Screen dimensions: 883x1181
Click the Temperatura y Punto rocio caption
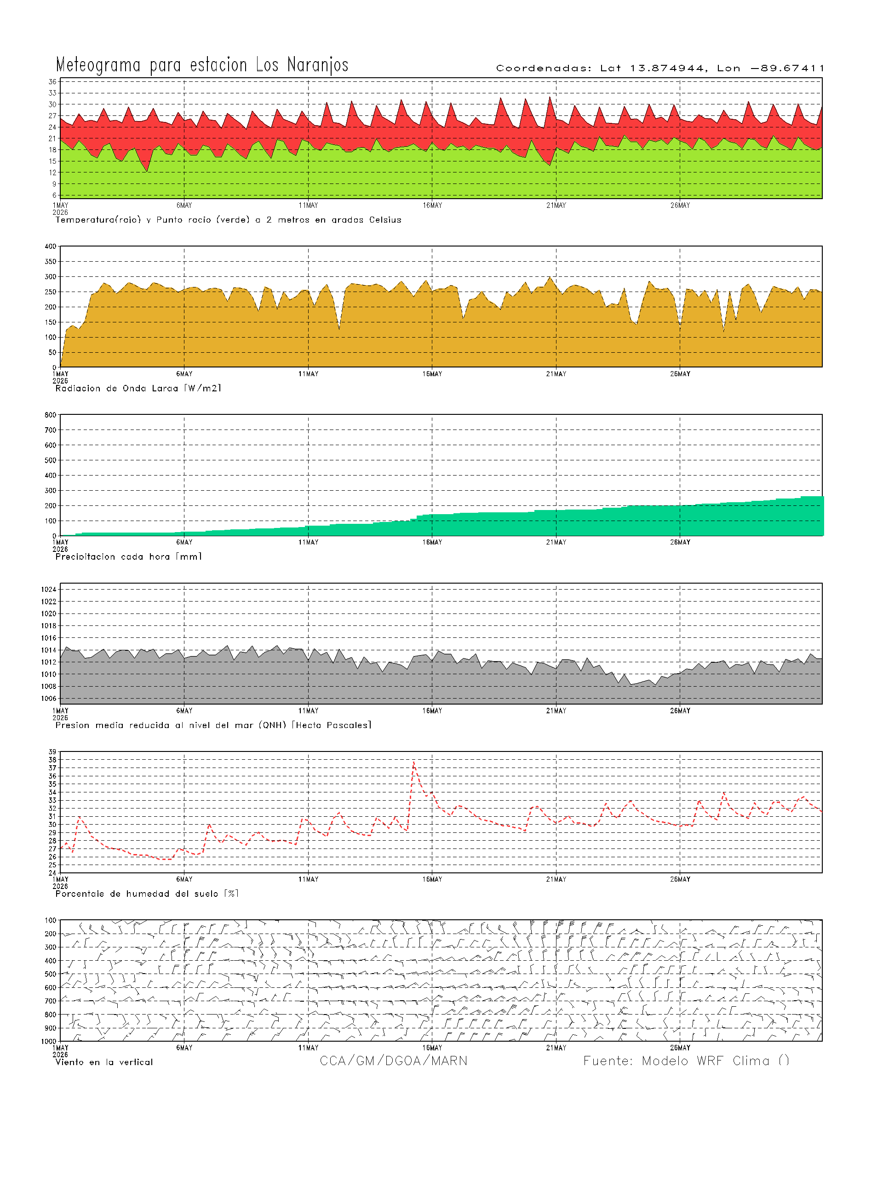pyautogui.click(x=228, y=220)
